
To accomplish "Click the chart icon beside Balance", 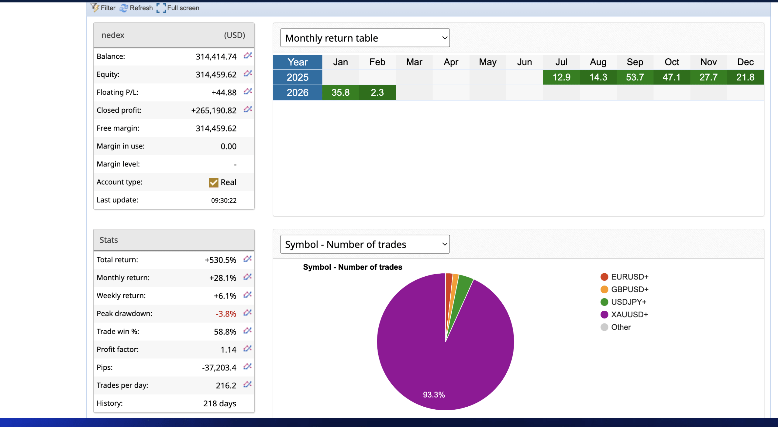I will [x=248, y=56].
